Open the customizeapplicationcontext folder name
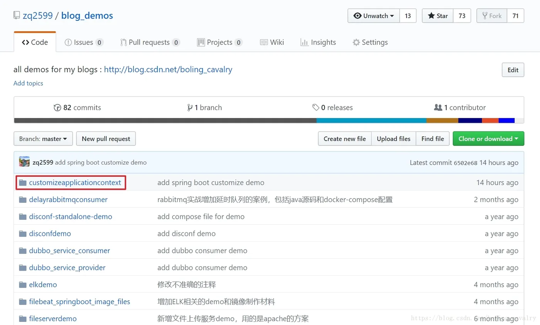540x325 pixels. coord(75,183)
